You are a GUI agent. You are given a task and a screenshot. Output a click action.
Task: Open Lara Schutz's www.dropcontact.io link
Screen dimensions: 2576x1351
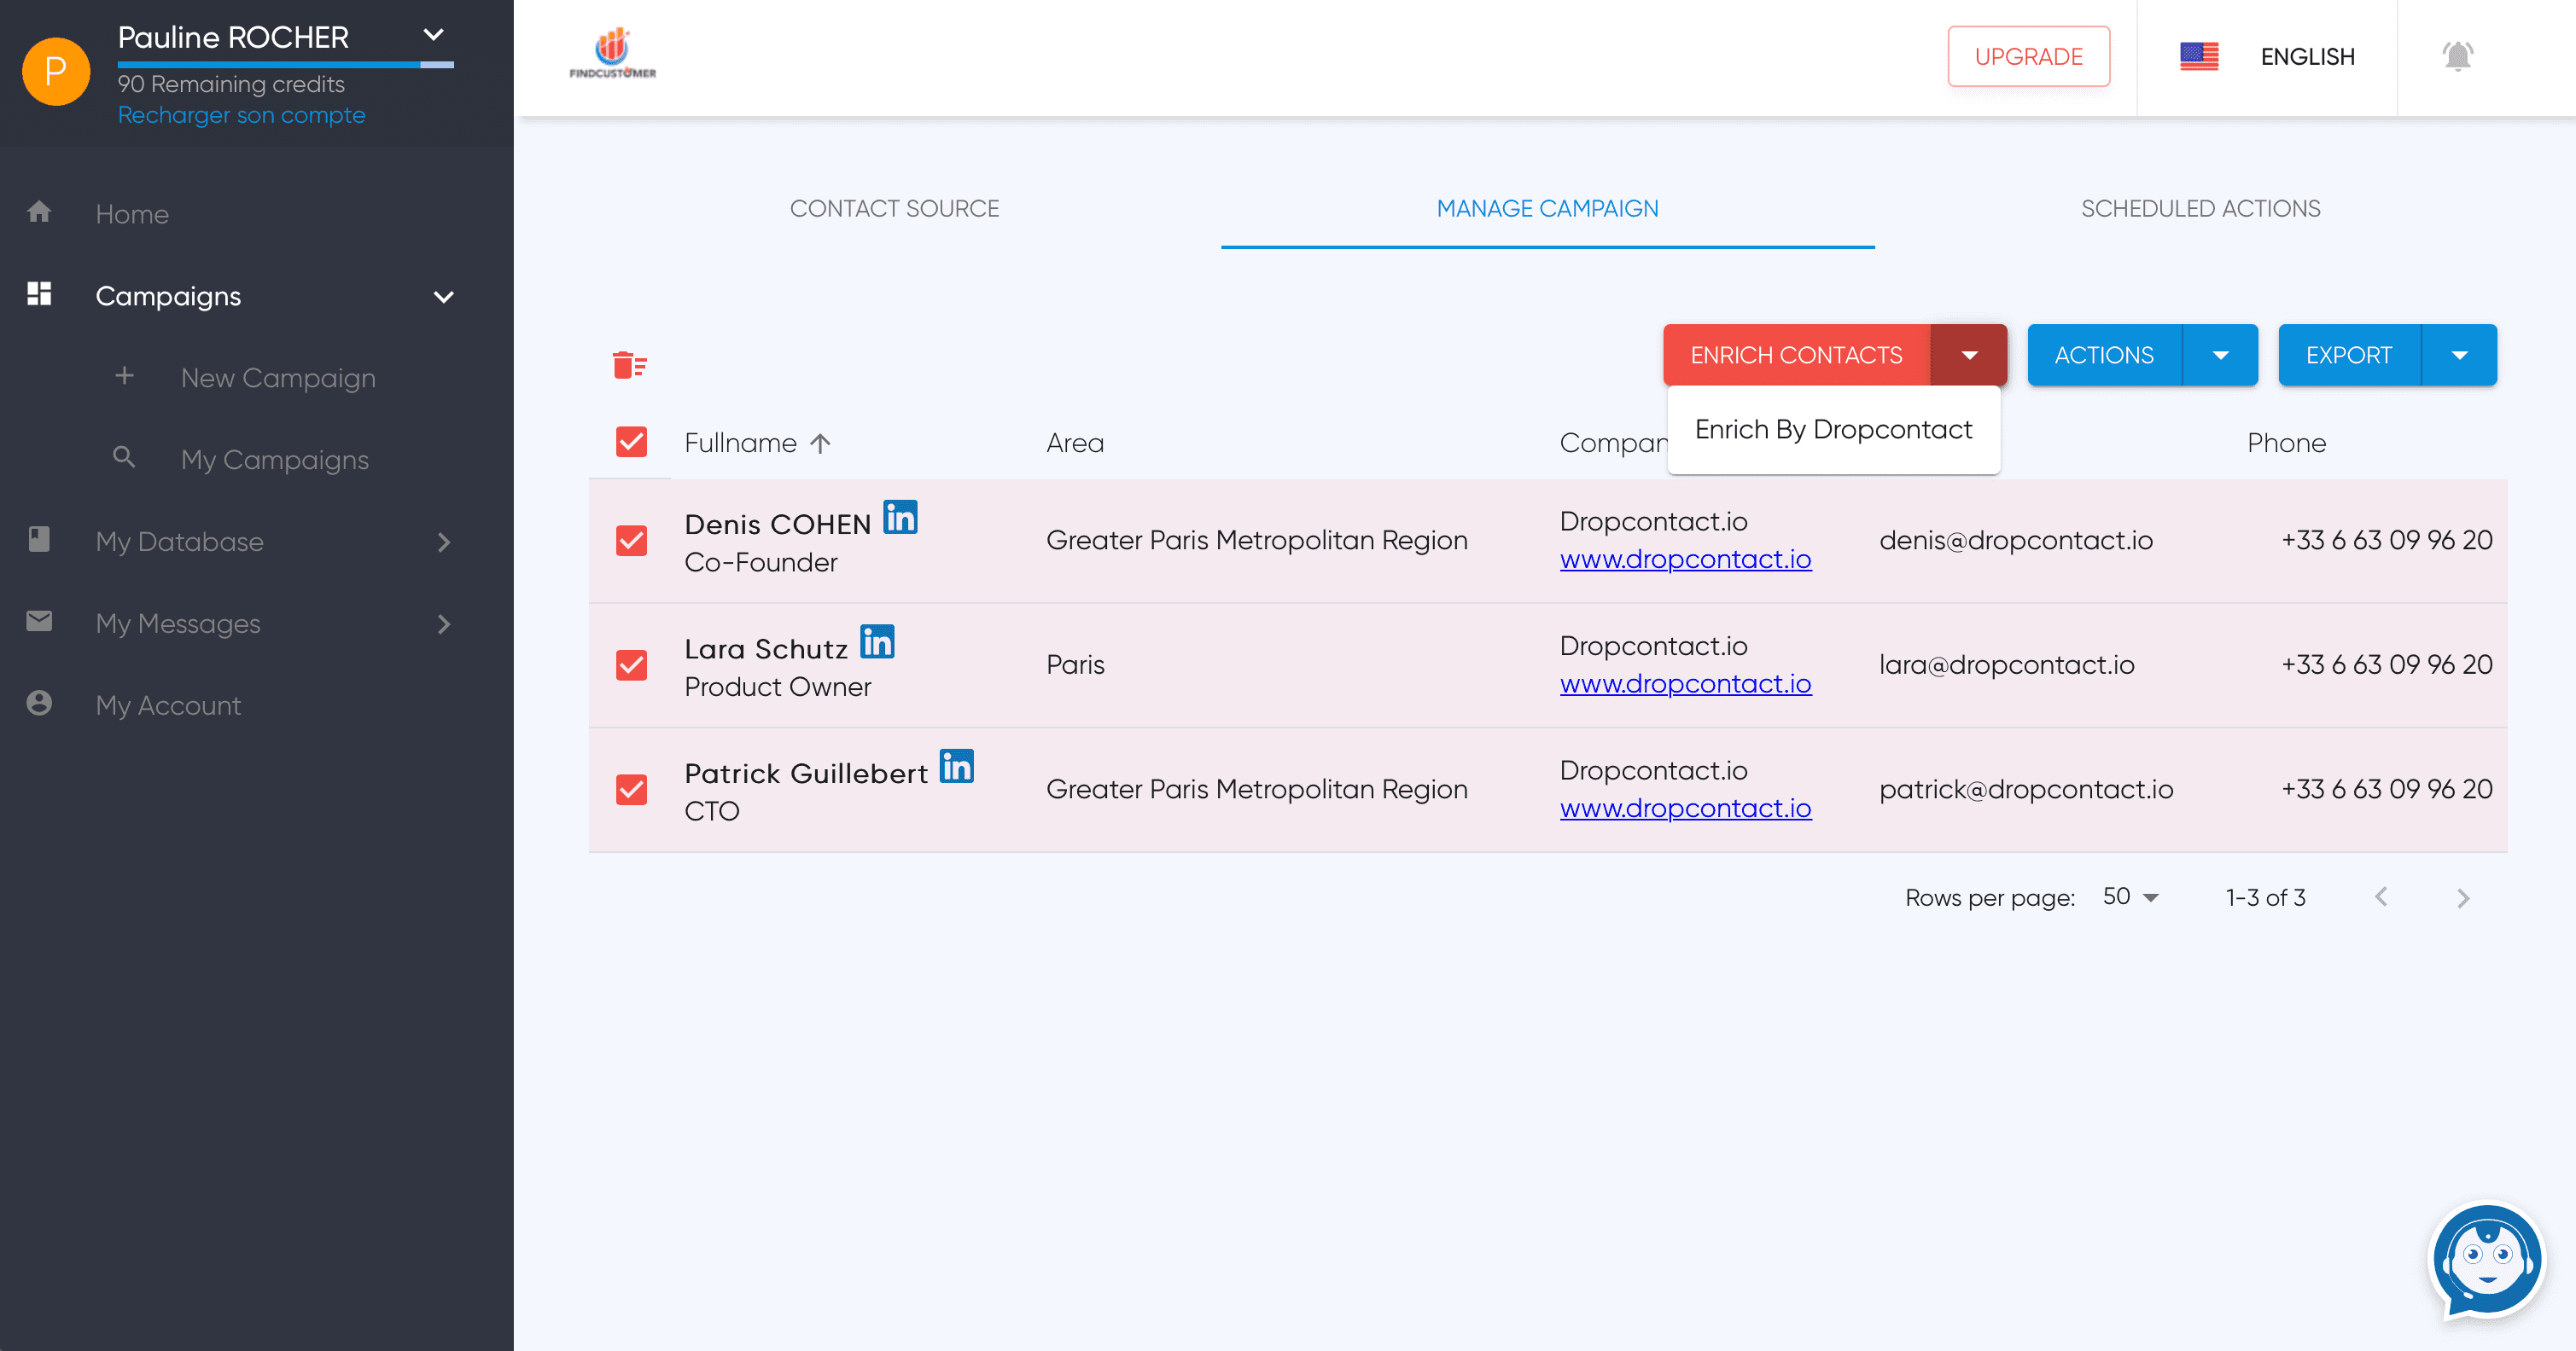(1685, 683)
